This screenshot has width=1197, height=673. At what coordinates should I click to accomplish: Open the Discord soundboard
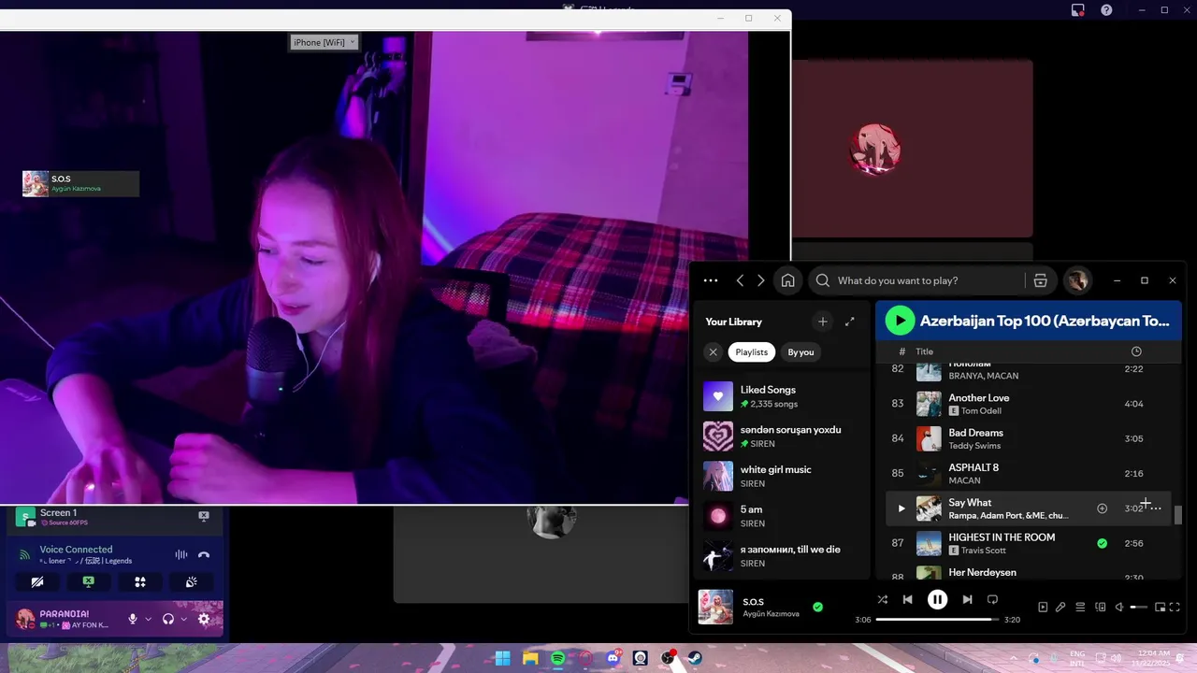[192, 581]
